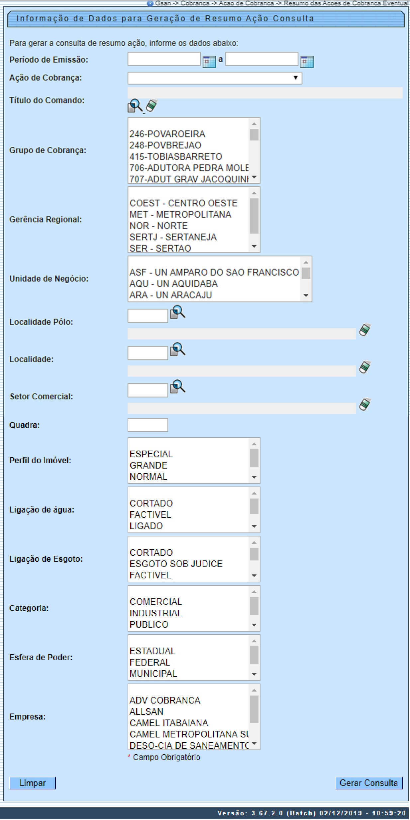Open the help icon beside Gsan breadcrumb
Screen dimensions: 410x820
(150, 3)
